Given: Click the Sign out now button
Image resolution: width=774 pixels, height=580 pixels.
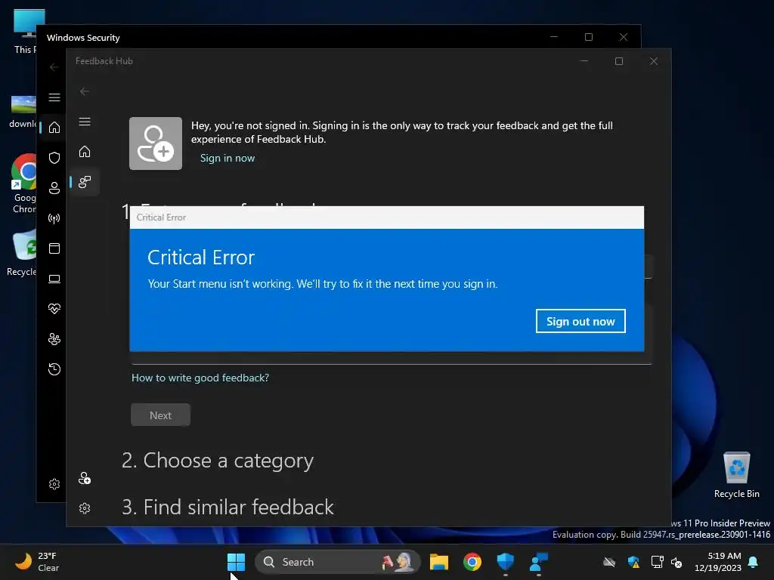Looking at the screenshot, I should 580,321.
